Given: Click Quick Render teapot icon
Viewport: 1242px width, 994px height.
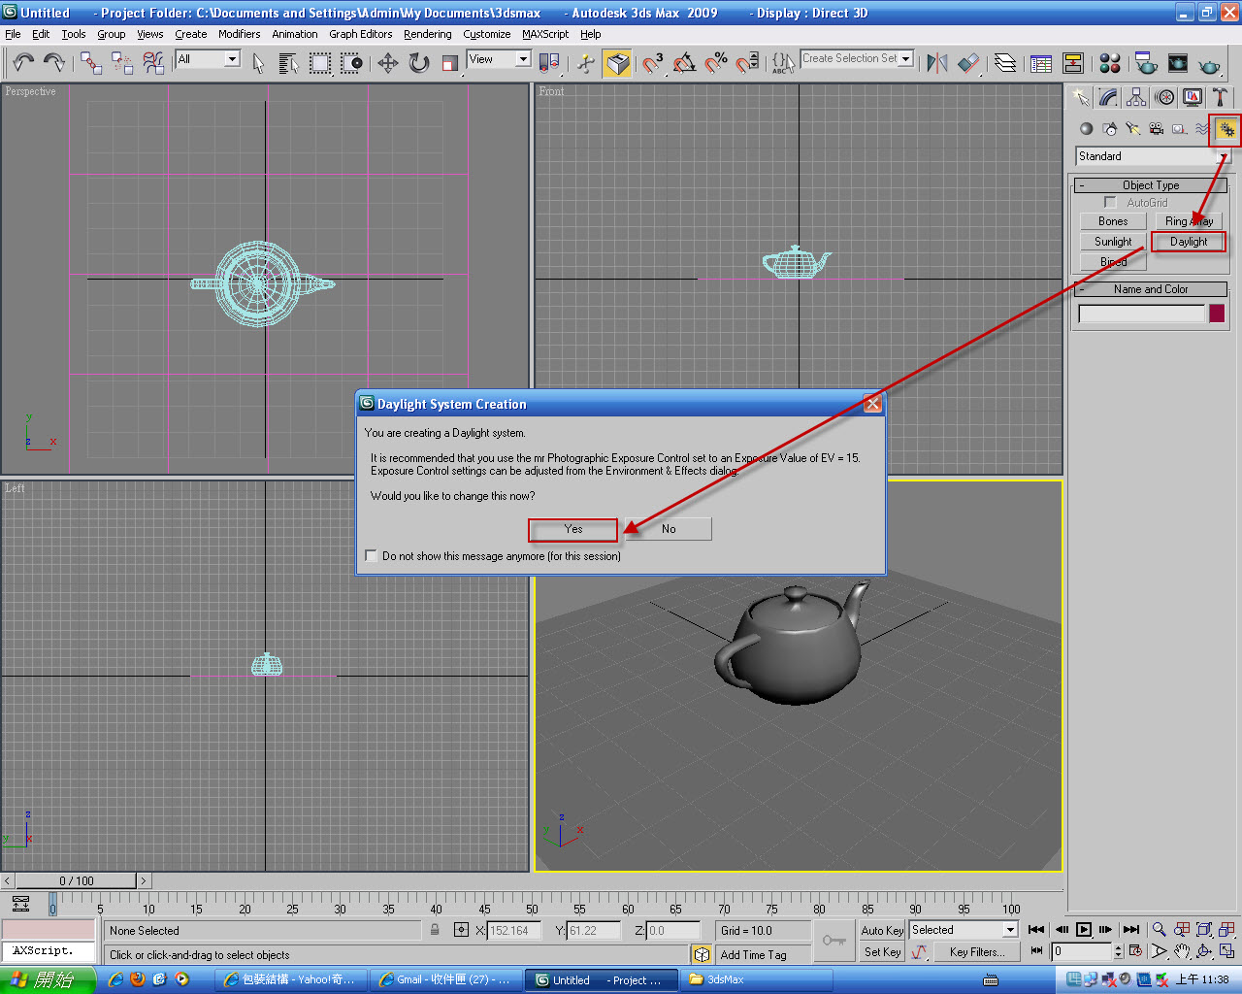Looking at the screenshot, I should coord(1209,63).
